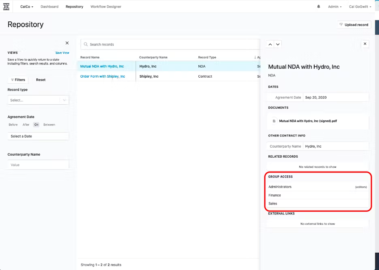Close the filters sidebar panel
The height and width of the screenshot is (270, 379).
pos(67,43)
